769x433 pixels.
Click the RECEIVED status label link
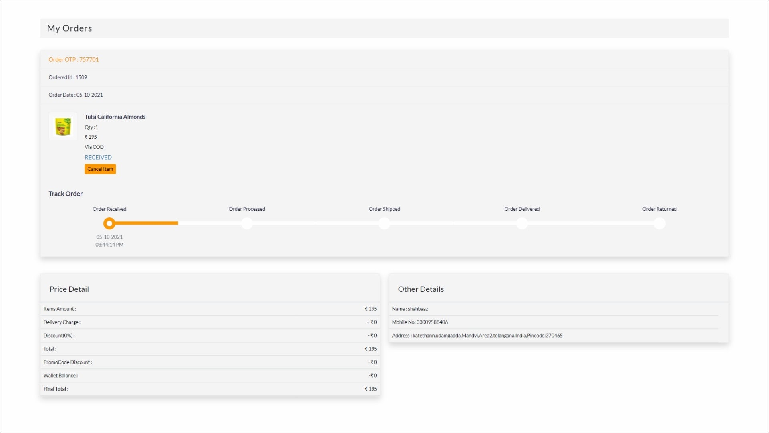[98, 156]
